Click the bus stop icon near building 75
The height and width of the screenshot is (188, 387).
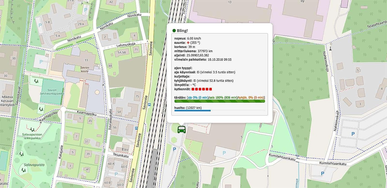coord(149,104)
